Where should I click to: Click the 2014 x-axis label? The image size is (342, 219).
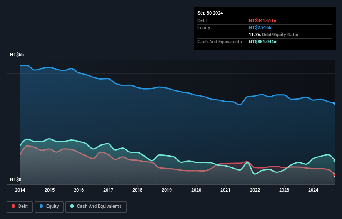(x=20, y=190)
